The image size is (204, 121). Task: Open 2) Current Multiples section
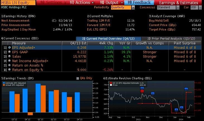tap(100, 16)
